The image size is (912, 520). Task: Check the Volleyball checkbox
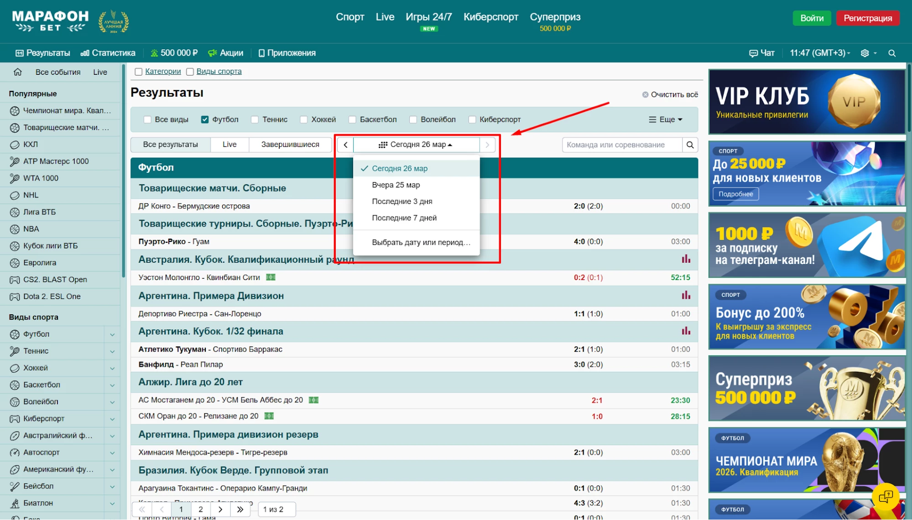click(x=413, y=120)
